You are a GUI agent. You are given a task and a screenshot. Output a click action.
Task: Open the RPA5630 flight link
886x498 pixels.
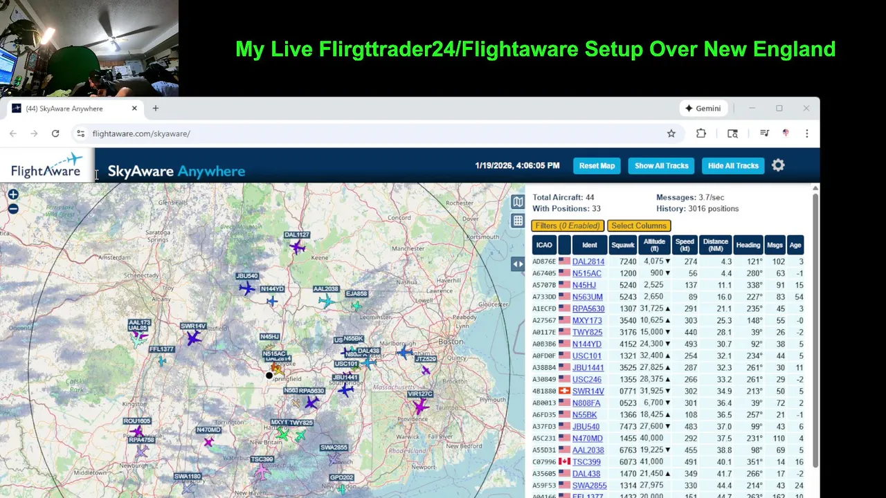588,308
